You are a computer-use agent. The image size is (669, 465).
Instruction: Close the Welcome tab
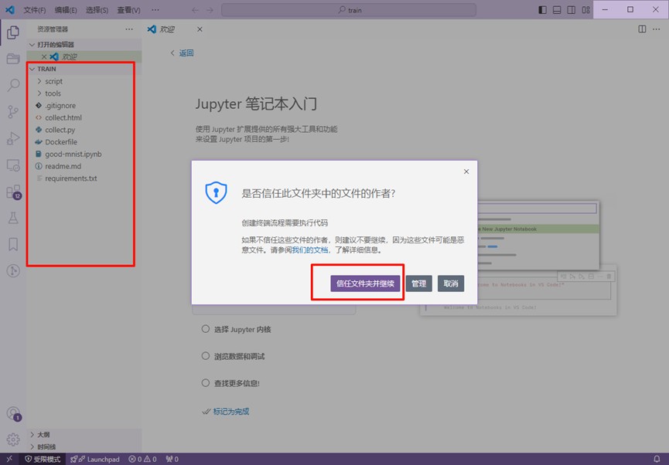tap(200, 29)
